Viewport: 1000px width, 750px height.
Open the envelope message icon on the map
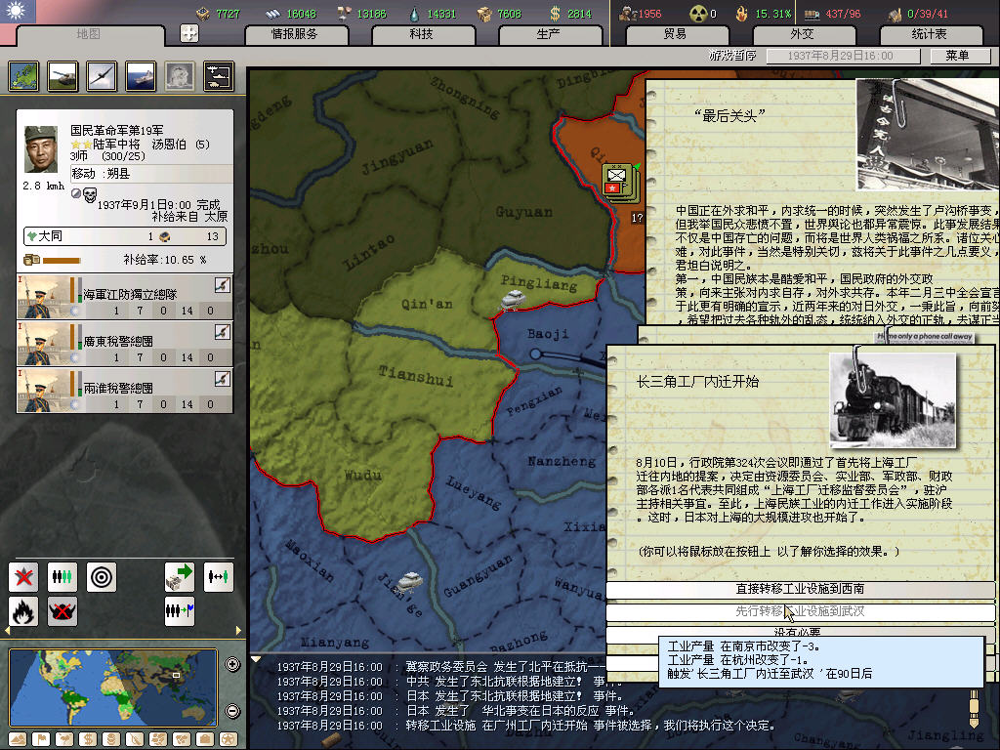click(618, 181)
